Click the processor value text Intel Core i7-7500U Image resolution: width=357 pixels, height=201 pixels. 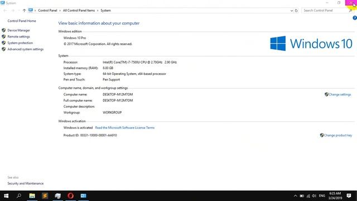[139, 62]
